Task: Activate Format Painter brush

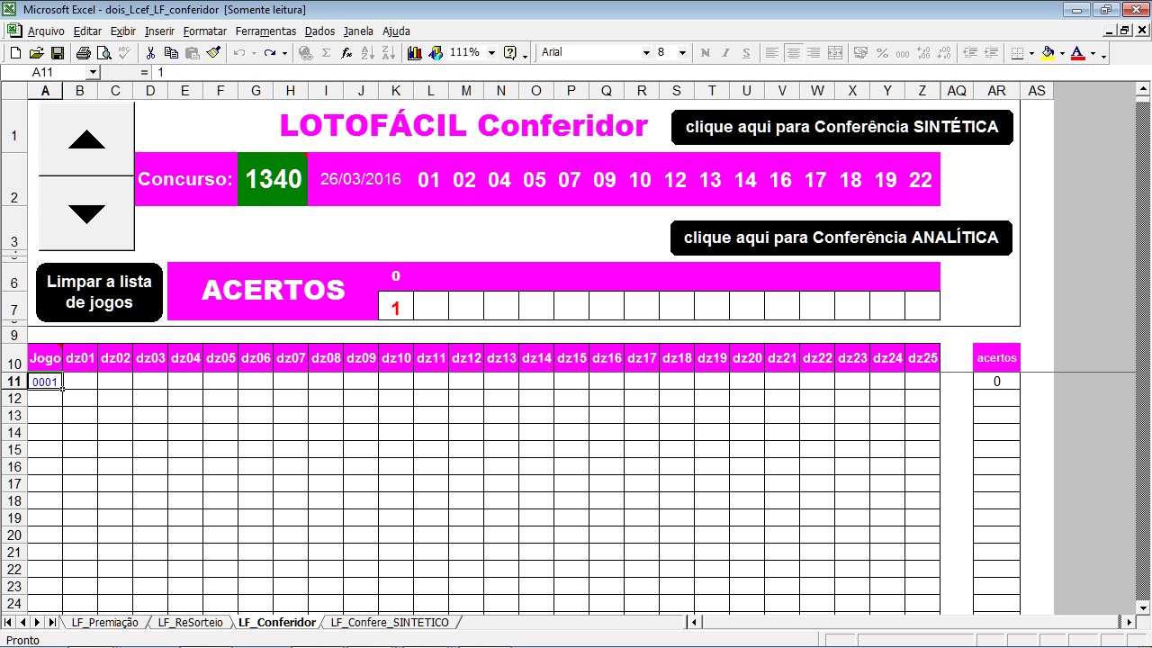Action: (x=213, y=53)
